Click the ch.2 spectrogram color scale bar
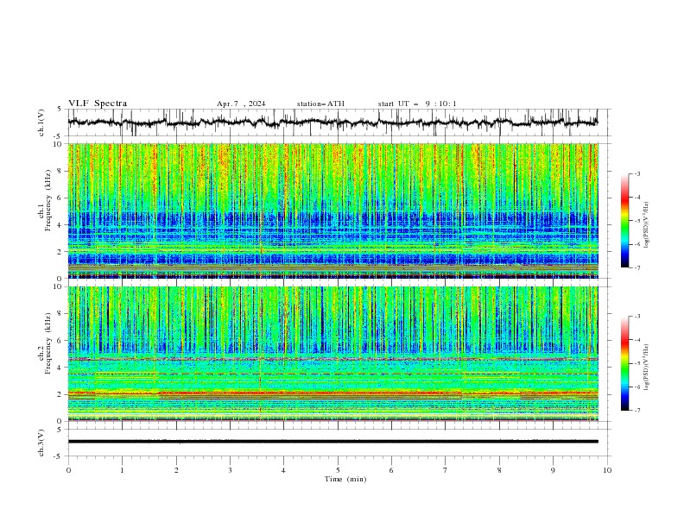Viewport: 684px width, 528px height. [624, 363]
